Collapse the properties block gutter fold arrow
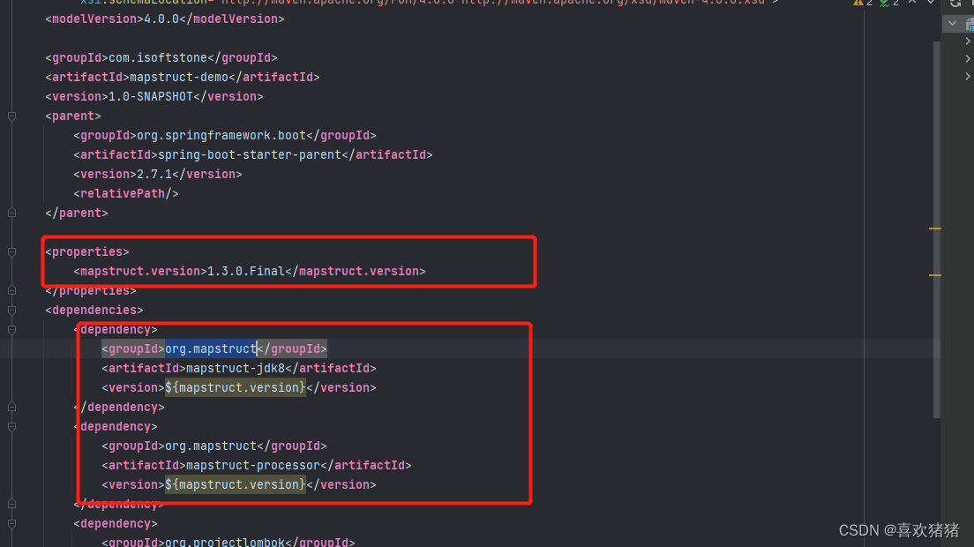 tap(11, 251)
